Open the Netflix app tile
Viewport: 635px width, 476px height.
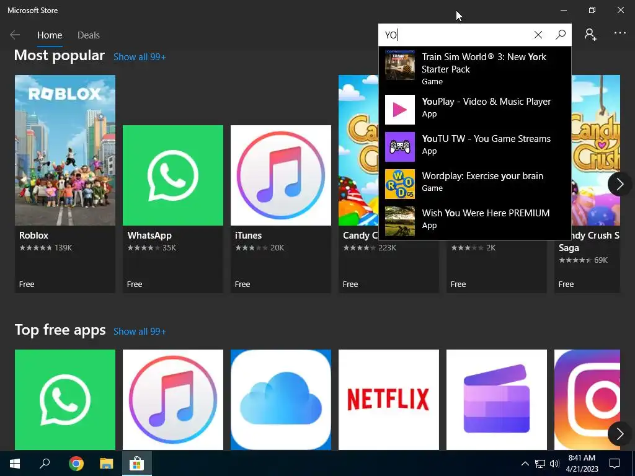click(389, 400)
